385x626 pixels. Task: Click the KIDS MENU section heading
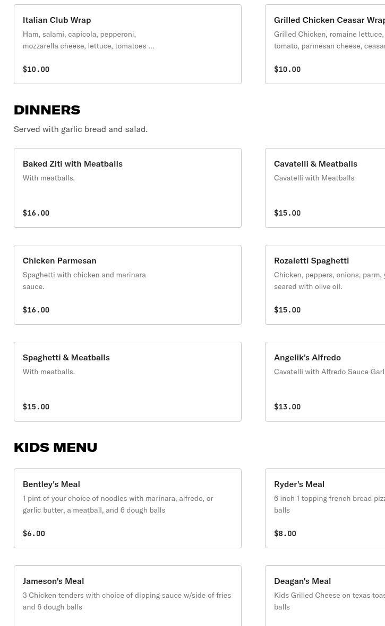[x=55, y=447]
